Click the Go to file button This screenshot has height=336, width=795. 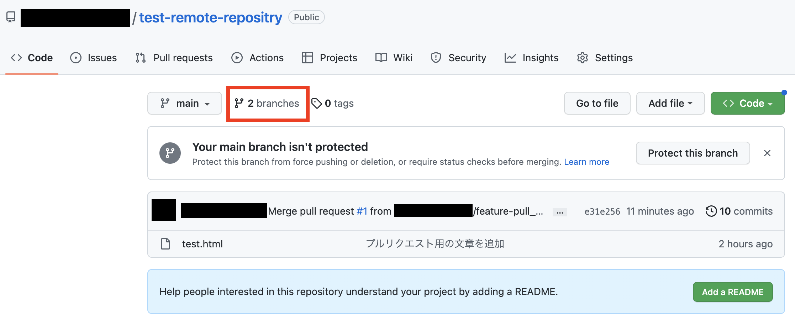point(597,103)
